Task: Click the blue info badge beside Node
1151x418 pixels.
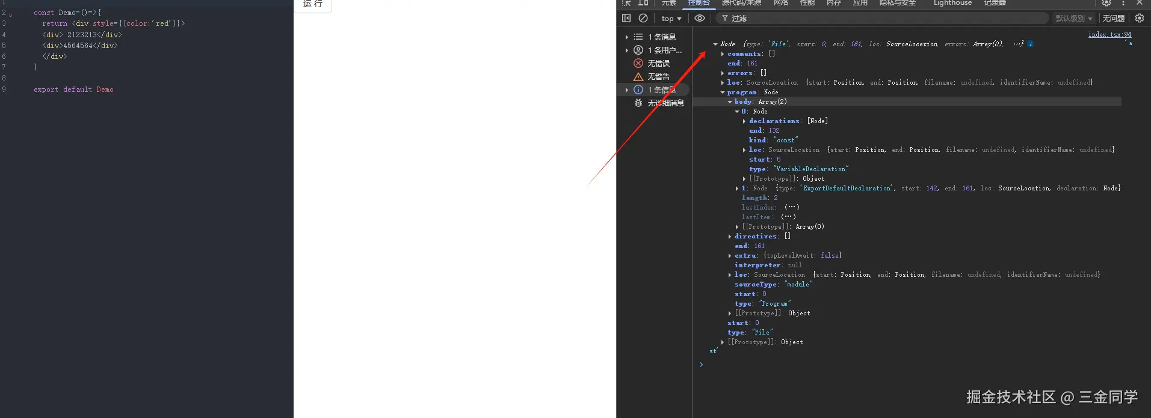Action: pos(1031,44)
